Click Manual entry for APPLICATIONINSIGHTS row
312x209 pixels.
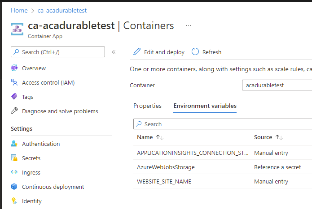[x=271, y=153]
